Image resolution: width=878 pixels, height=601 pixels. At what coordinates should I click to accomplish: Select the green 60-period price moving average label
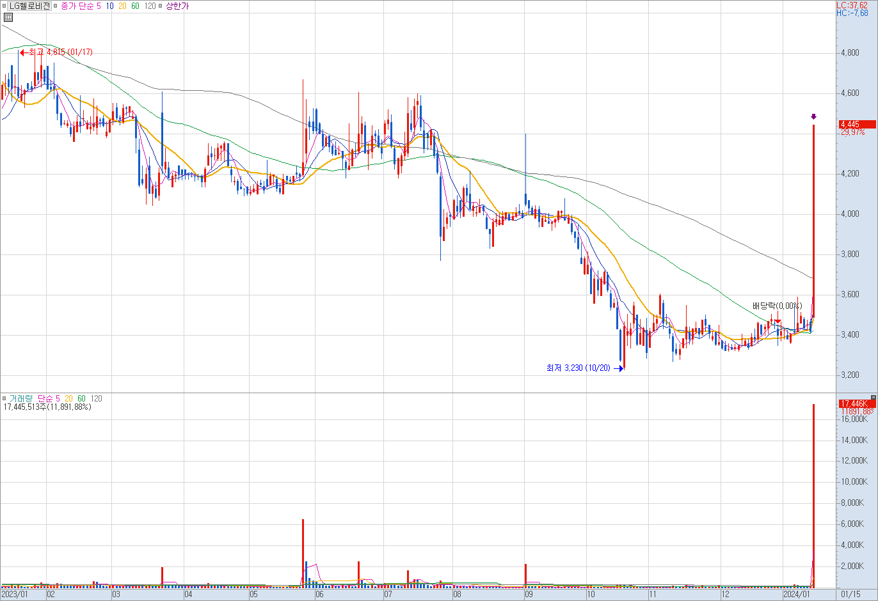click(x=135, y=6)
